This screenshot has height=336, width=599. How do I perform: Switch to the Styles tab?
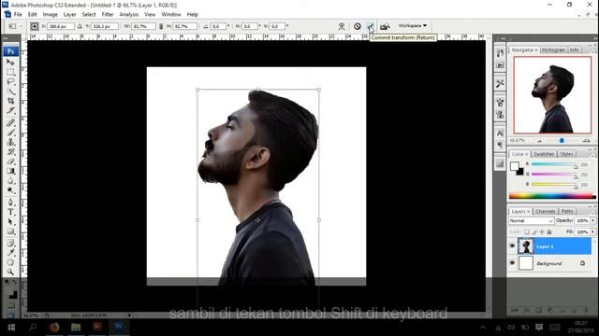click(566, 154)
